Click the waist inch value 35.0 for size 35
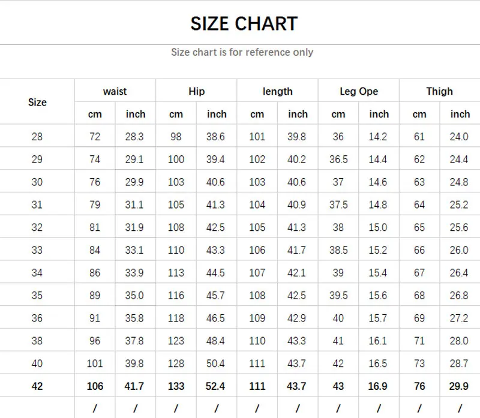The height and width of the screenshot is (418, 480). 135,296
